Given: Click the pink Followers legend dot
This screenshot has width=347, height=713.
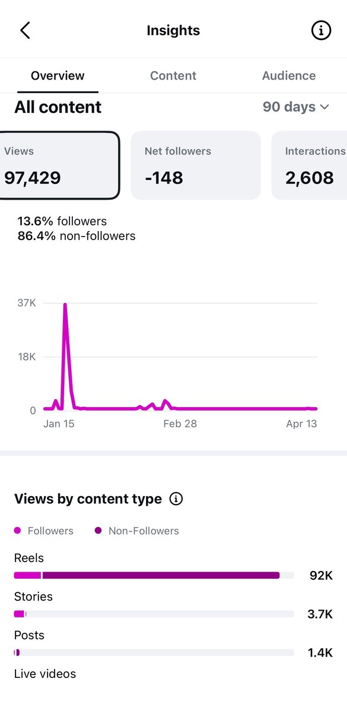Looking at the screenshot, I should point(17,531).
